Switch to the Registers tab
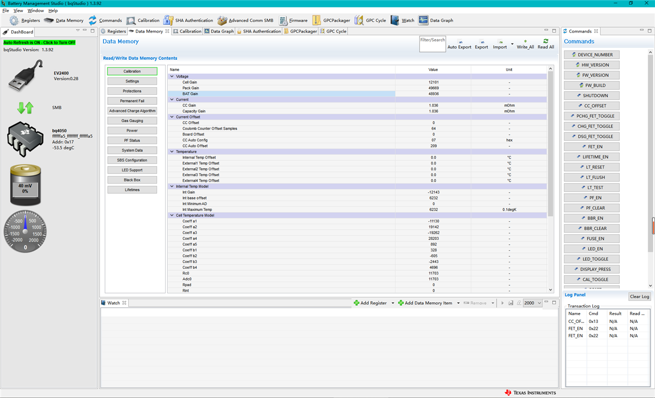655x398 pixels. (x=113, y=31)
